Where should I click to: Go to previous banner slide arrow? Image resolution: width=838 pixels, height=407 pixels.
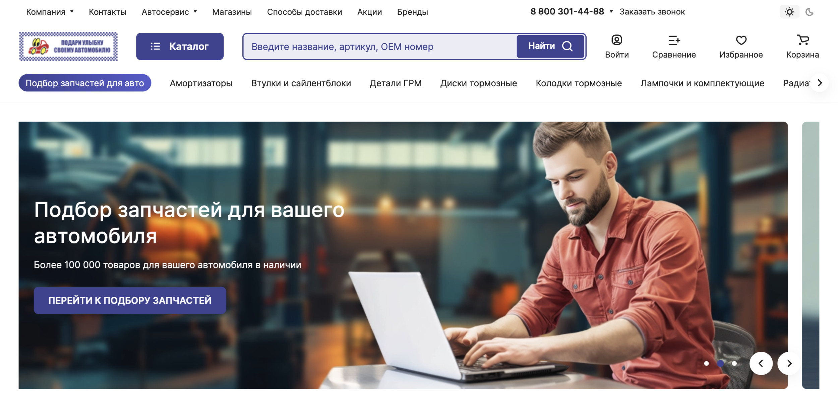click(x=761, y=363)
